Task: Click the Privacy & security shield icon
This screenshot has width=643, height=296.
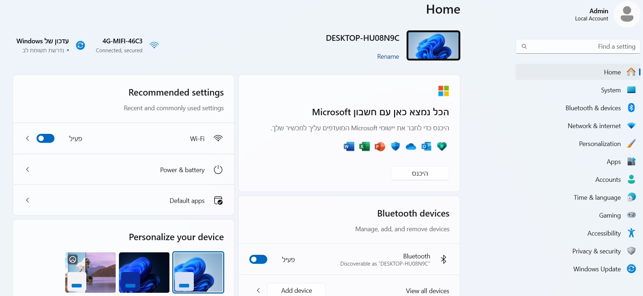Action: (631, 251)
